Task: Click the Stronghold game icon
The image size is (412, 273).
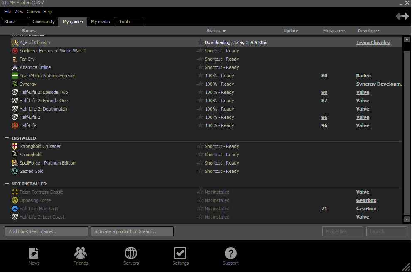Action: point(15,155)
